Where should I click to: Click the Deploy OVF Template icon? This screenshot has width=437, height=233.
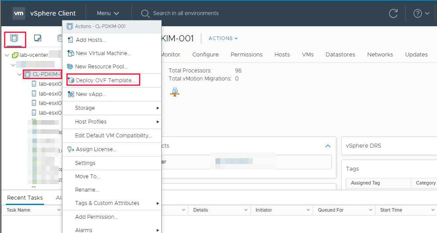coord(71,80)
